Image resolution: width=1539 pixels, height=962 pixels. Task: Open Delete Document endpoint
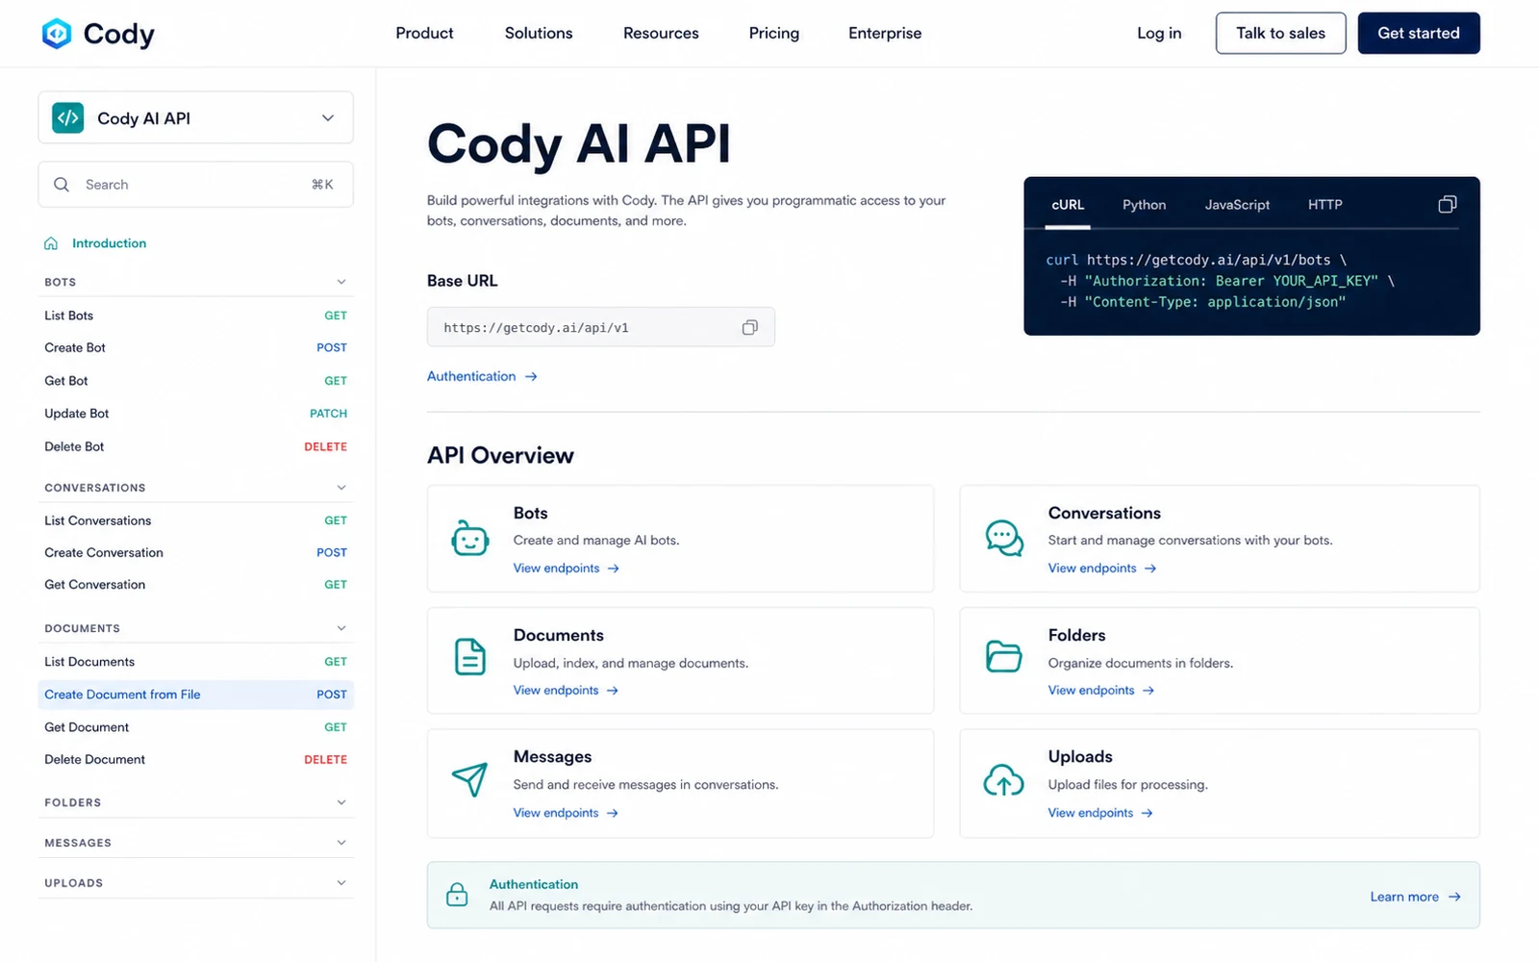pyautogui.click(x=195, y=760)
